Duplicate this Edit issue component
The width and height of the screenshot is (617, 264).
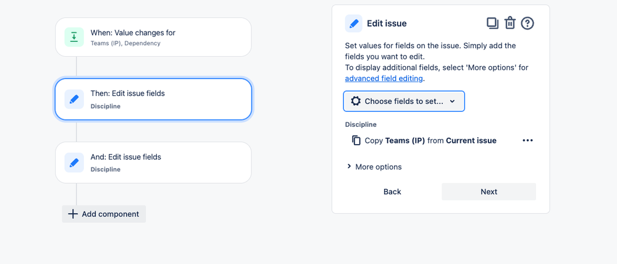tap(492, 23)
